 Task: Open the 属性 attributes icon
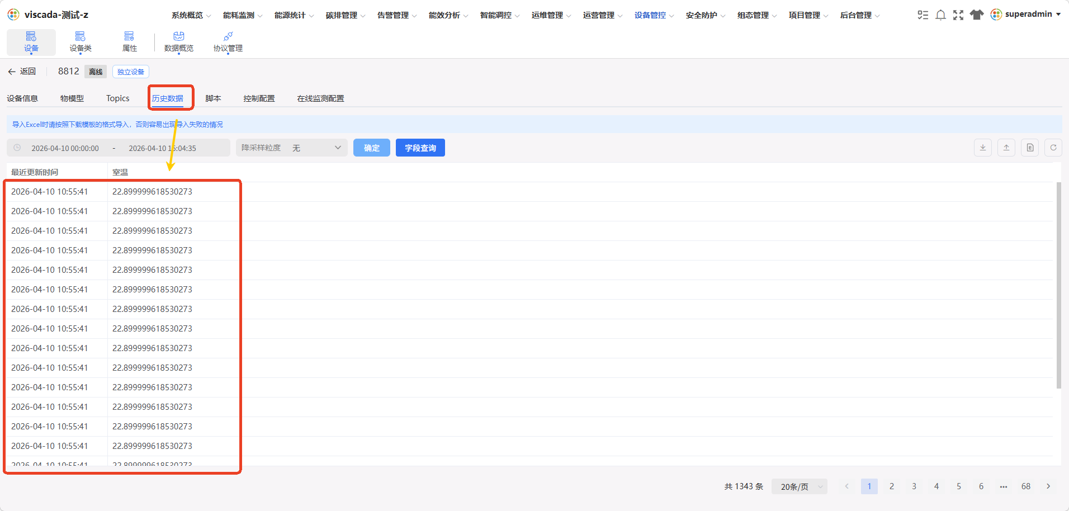click(x=129, y=36)
